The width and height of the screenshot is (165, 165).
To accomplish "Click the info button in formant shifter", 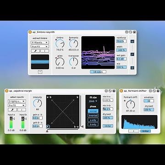I will pos(134,131).
